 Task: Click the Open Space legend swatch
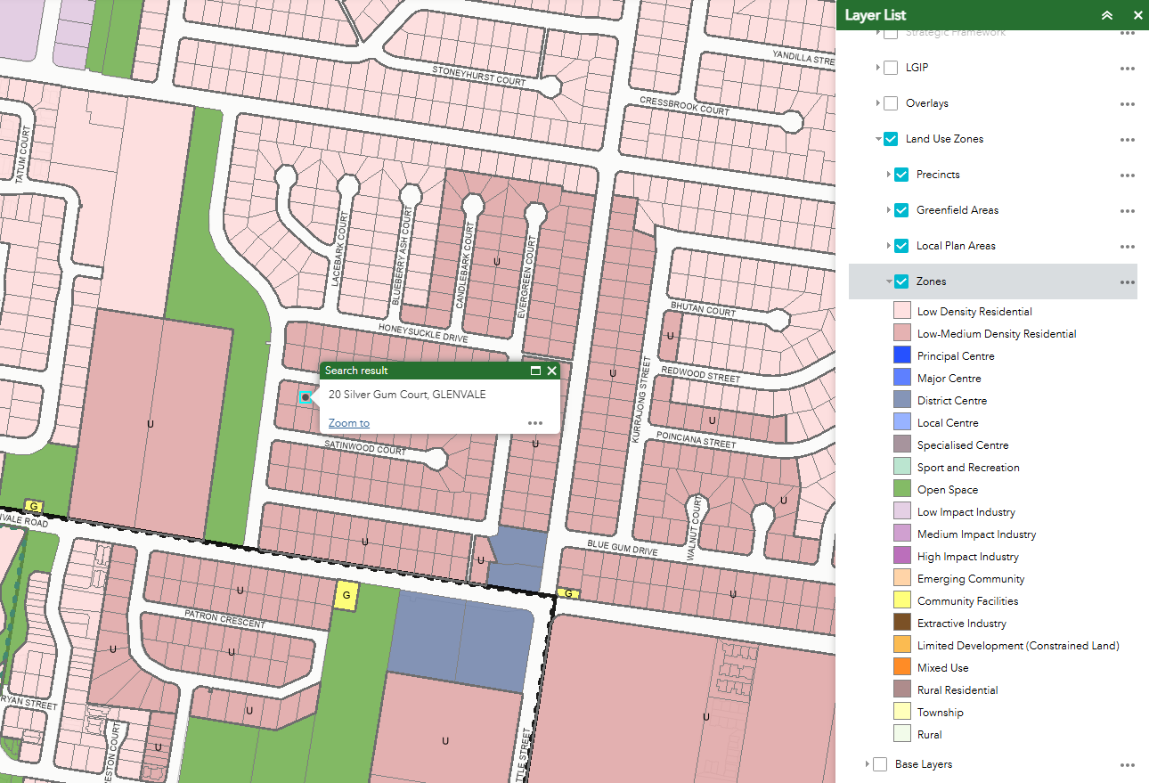pyautogui.click(x=901, y=489)
